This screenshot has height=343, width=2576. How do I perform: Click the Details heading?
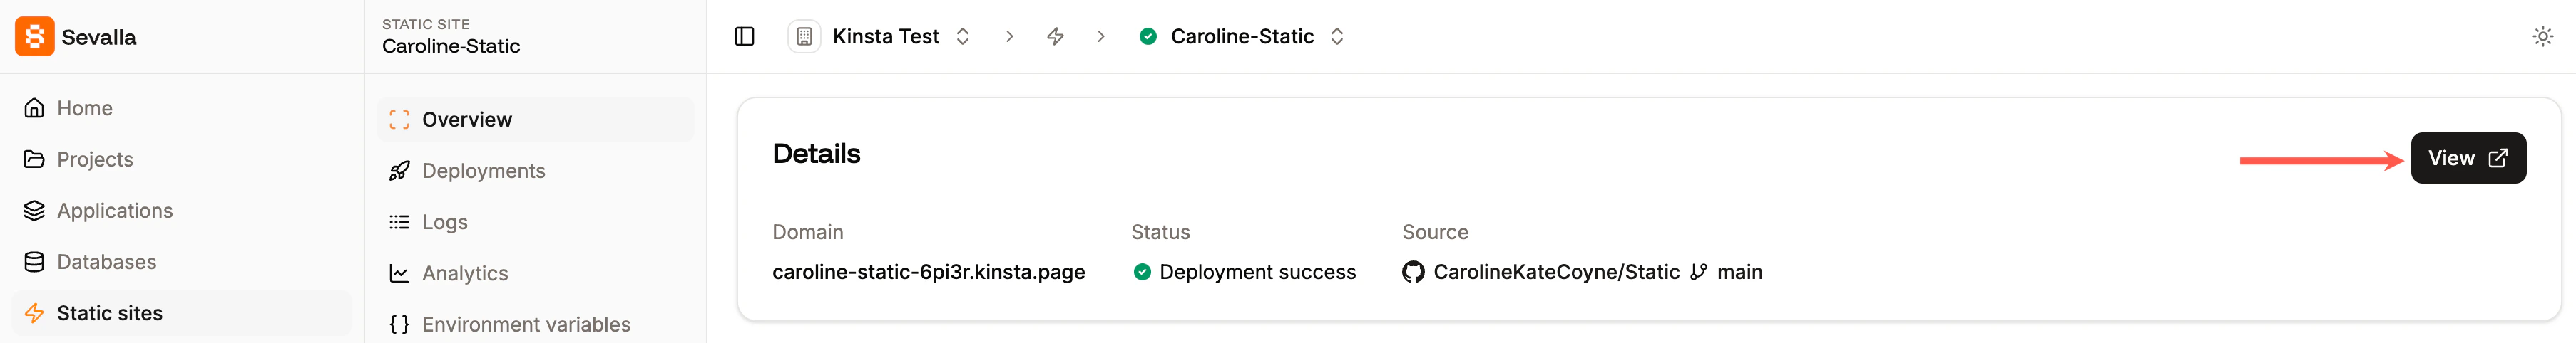pyautogui.click(x=816, y=154)
